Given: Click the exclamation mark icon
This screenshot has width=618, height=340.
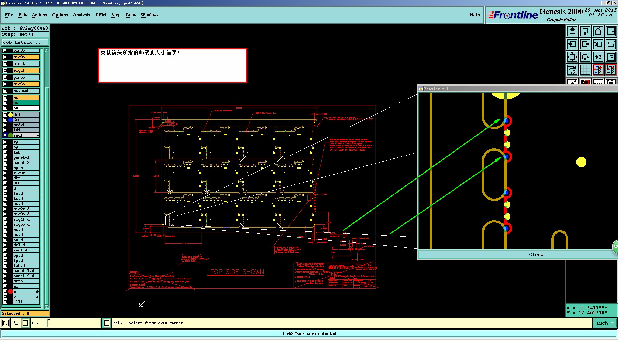Looking at the screenshot, I should point(107,323).
